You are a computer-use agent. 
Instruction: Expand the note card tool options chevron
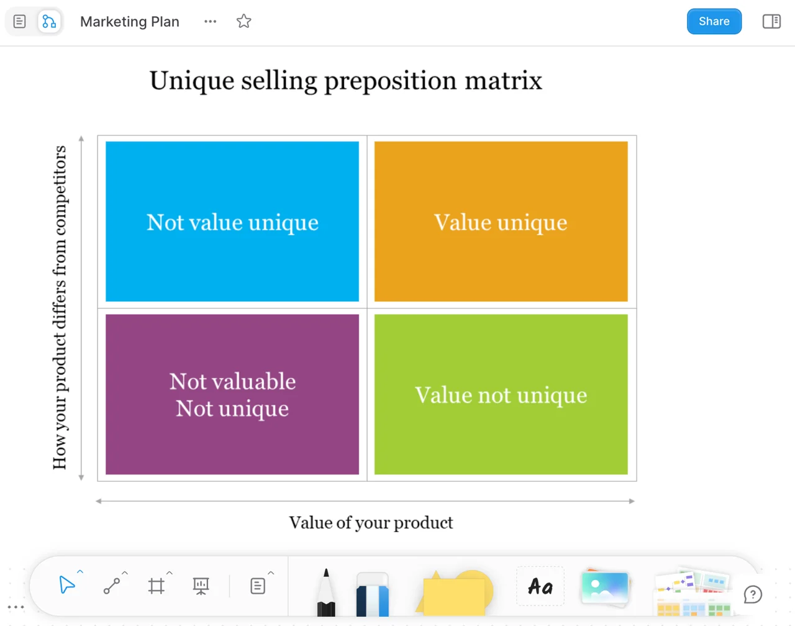click(271, 573)
